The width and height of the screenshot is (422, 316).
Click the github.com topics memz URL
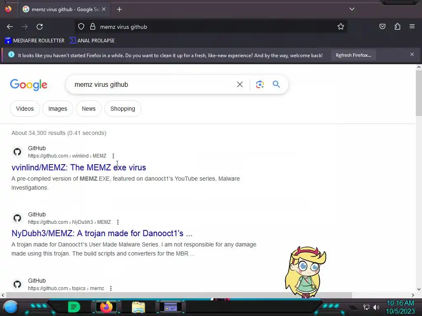66,288
